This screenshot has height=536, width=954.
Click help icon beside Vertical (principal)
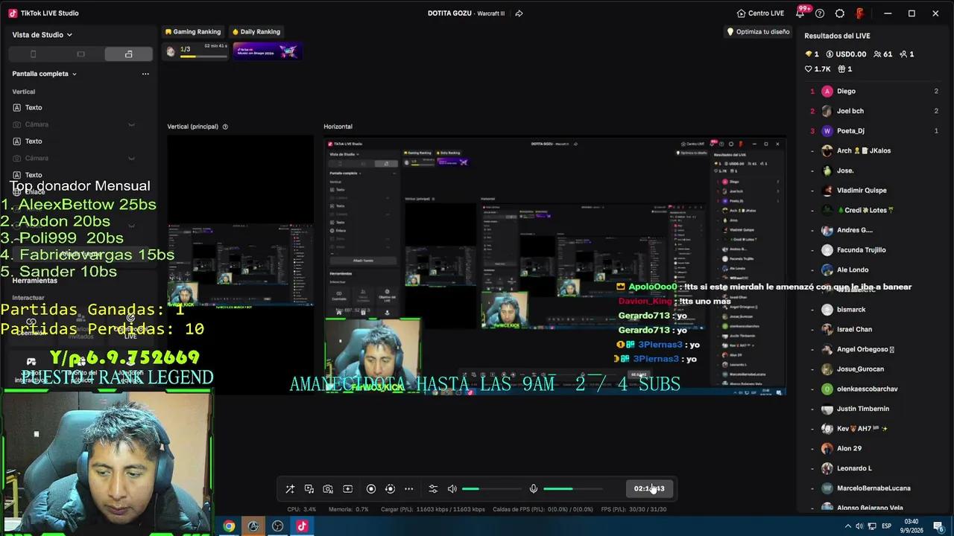(x=225, y=127)
